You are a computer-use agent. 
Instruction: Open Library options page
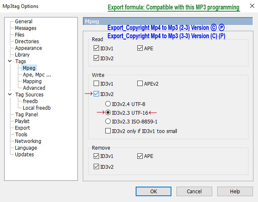[22, 54]
